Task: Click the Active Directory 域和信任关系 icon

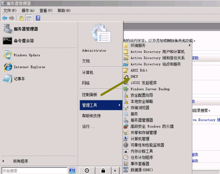Action: pyautogui.click(x=126, y=58)
